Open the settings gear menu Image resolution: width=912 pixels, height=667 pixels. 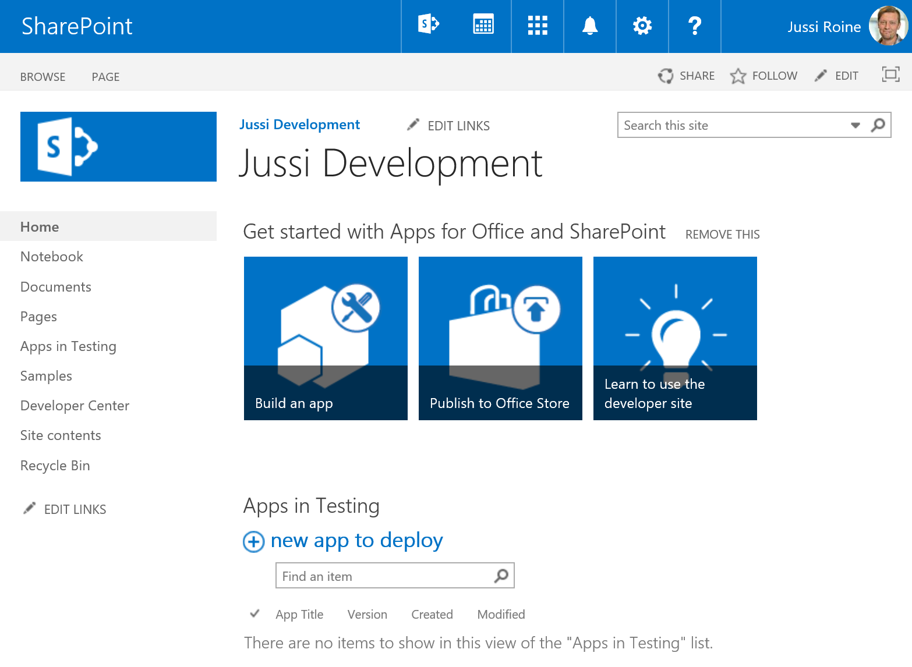[642, 26]
